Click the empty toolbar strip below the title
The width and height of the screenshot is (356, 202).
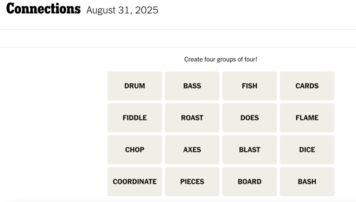pos(178,38)
